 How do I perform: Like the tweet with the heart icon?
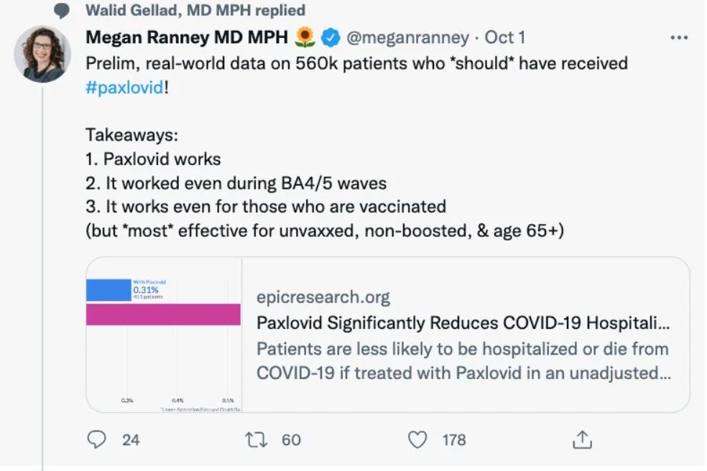417,439
